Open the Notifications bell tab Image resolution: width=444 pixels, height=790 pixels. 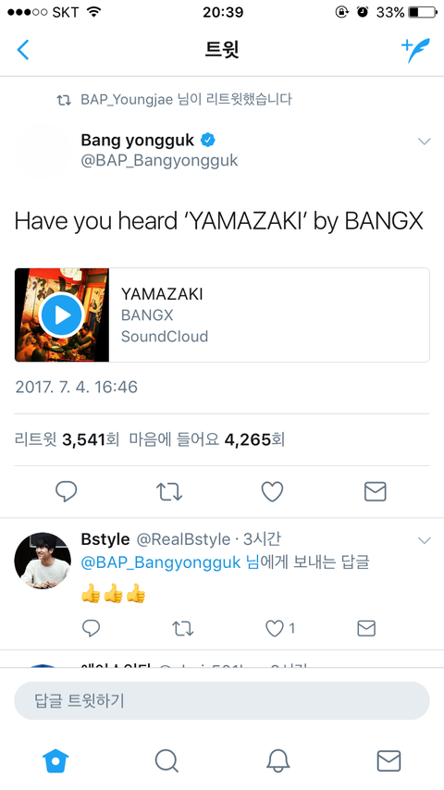coord(277,760)
